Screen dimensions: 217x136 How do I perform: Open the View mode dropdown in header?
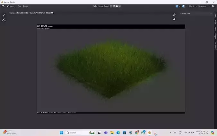coord(11,6)
